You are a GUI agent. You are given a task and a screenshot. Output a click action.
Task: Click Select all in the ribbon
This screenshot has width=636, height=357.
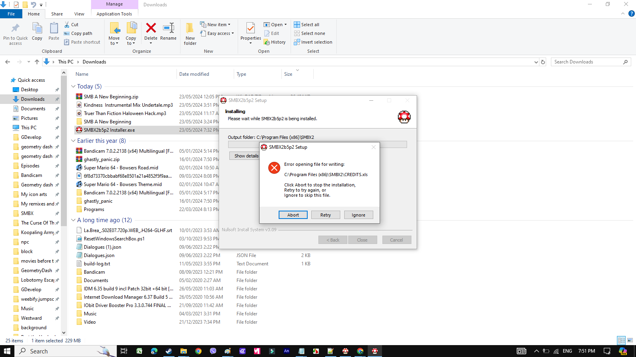[x=306, y=25]
